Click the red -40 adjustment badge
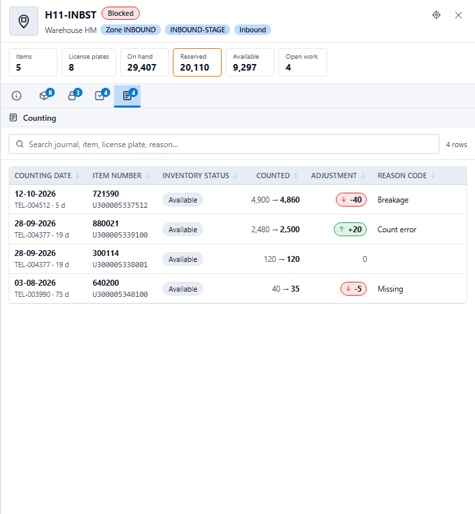Image resolution: width=475 pixels, height=514 pixels. (351, 200)
